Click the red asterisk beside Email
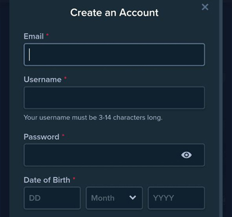The height and width of the screenshot is (217, 232). coord(48,35)
